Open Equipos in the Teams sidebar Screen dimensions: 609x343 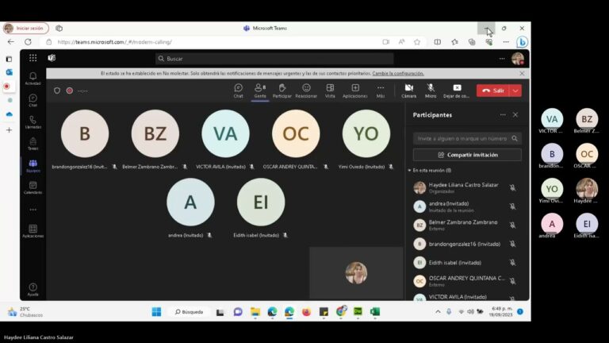(x=33, y=166)
